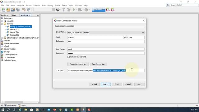This screenshot has width=199, height=112.
Task: Open the toolbar configuration dropdown arrow
Action: [53, 10]
